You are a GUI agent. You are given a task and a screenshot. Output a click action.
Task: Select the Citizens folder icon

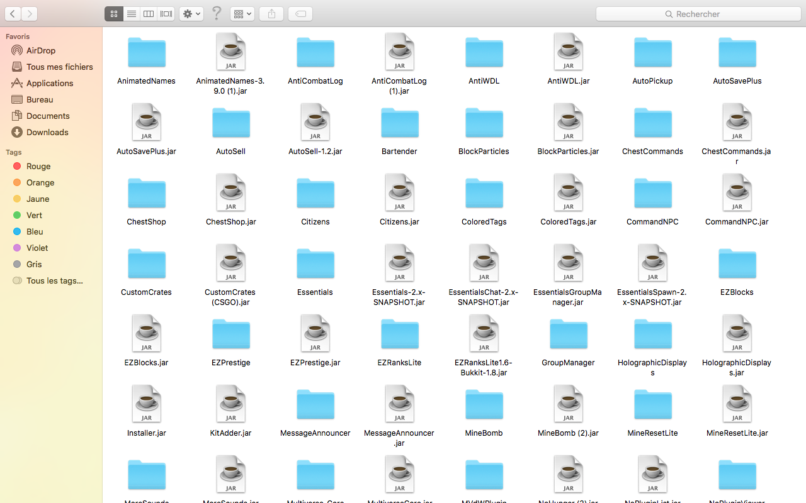315,193
